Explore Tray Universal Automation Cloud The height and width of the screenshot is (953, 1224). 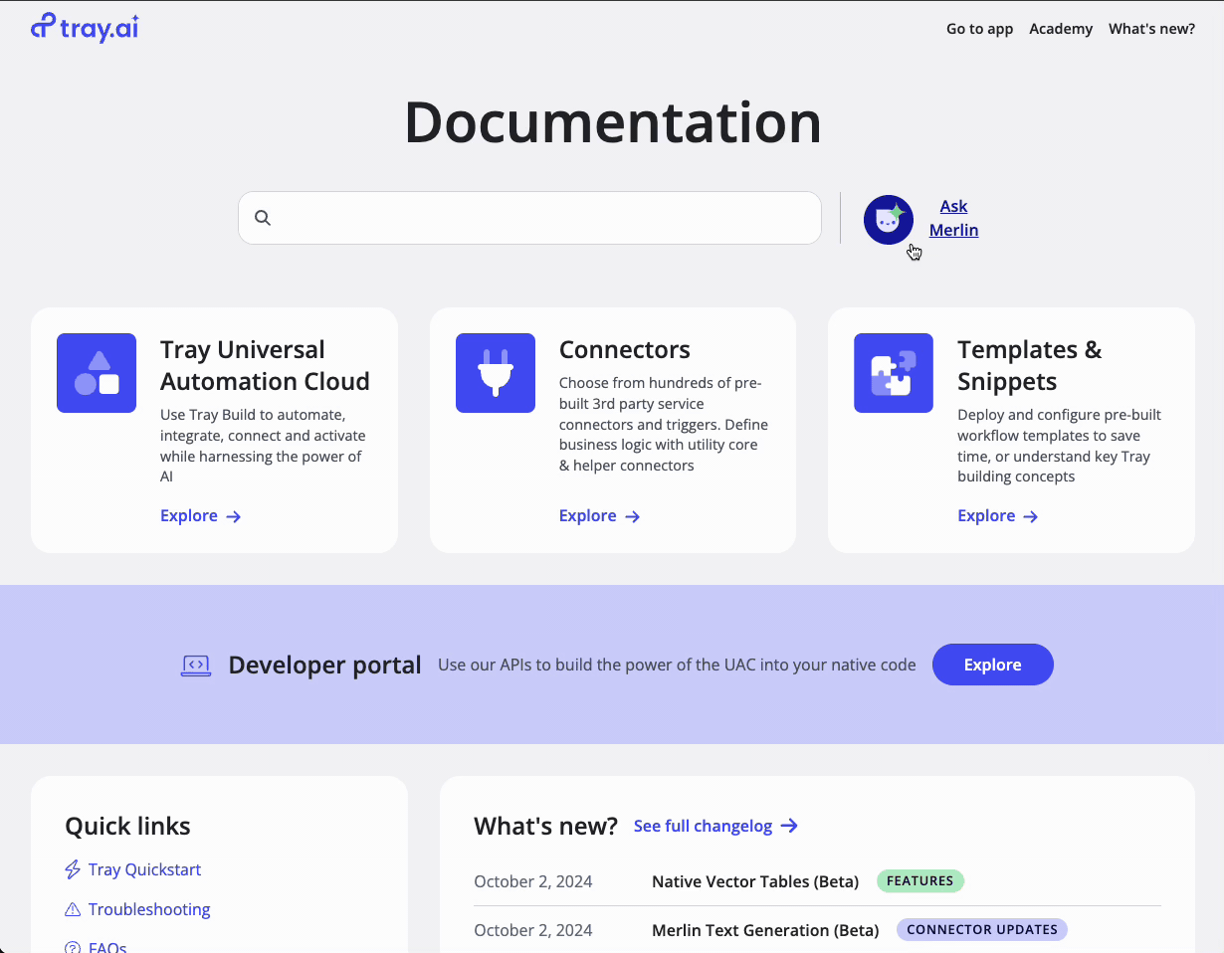201,515
